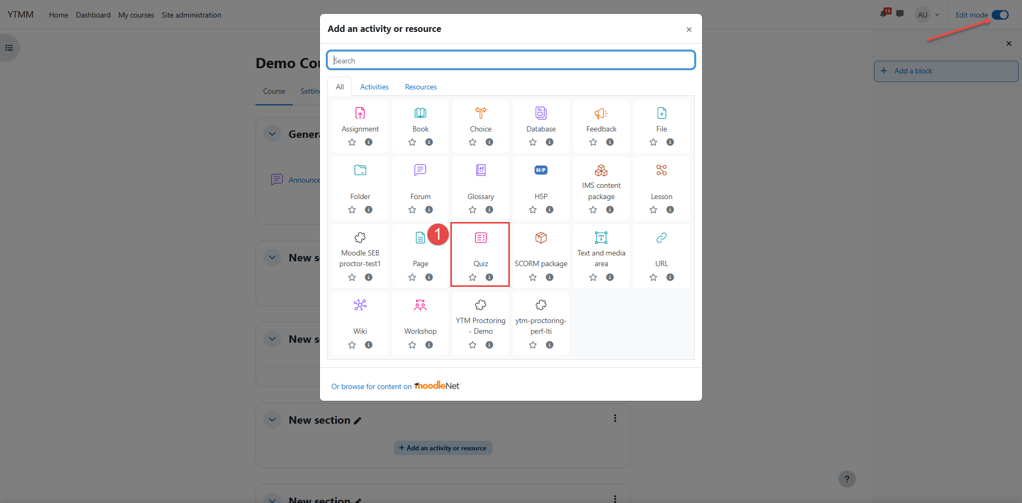1022x503 pixels.
Task: Edit the New section name pencil
Action: [x=358, y=420]
